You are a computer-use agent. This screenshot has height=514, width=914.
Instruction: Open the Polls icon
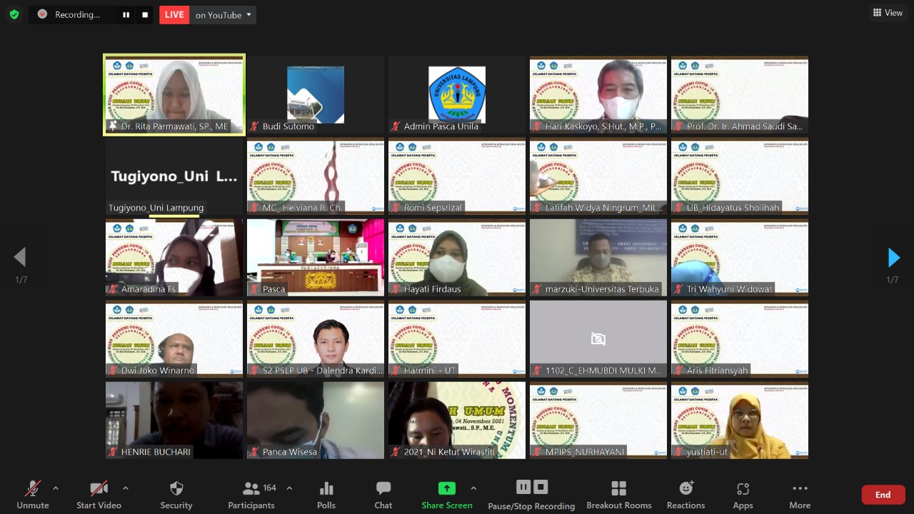[x=326, y=494]
